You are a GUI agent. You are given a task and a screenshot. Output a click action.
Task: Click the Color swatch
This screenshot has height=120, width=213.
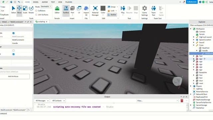click(x=103, y=8)
